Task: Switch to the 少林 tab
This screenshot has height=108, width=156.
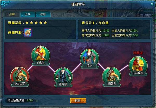Action: point(12,14)
